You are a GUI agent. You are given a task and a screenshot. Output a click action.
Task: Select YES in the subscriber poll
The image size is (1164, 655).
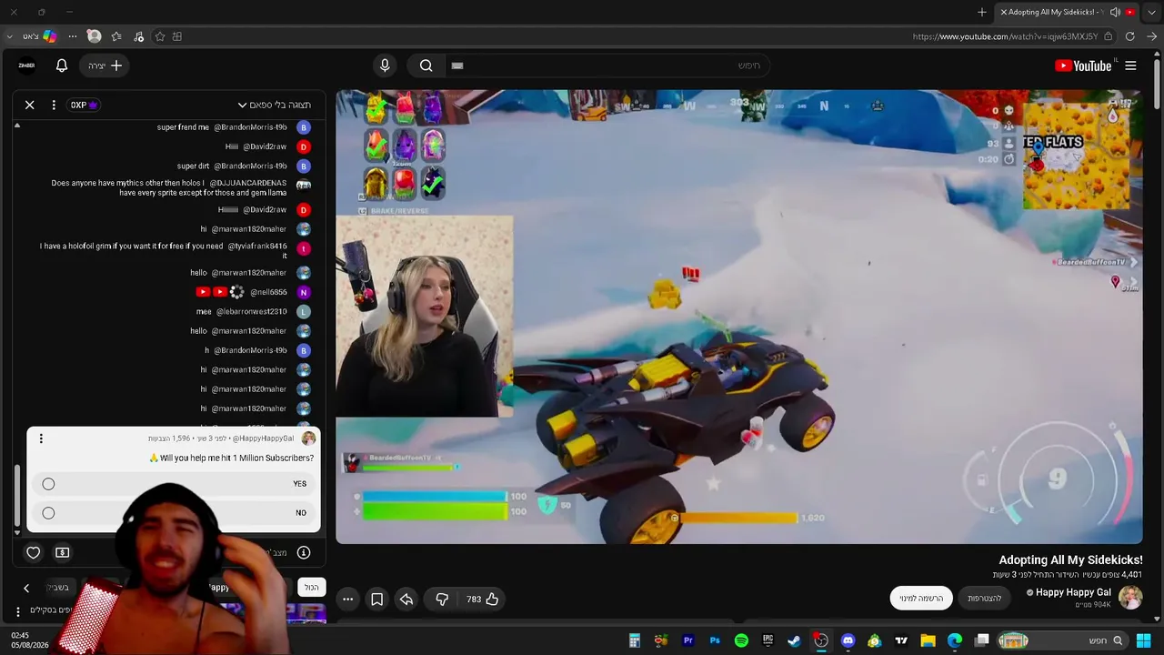(x=173, y=484)
